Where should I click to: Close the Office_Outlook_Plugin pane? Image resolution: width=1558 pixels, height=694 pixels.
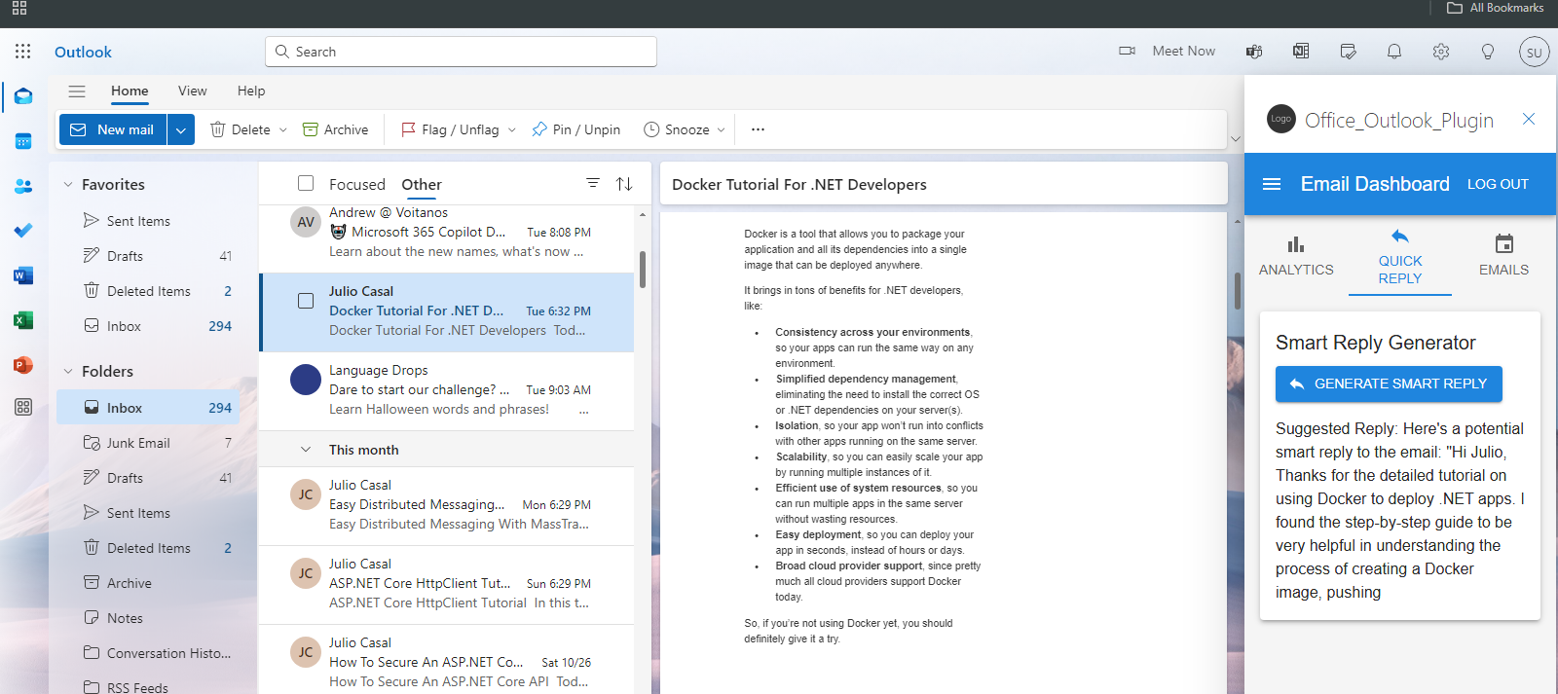pos(1529,119)
